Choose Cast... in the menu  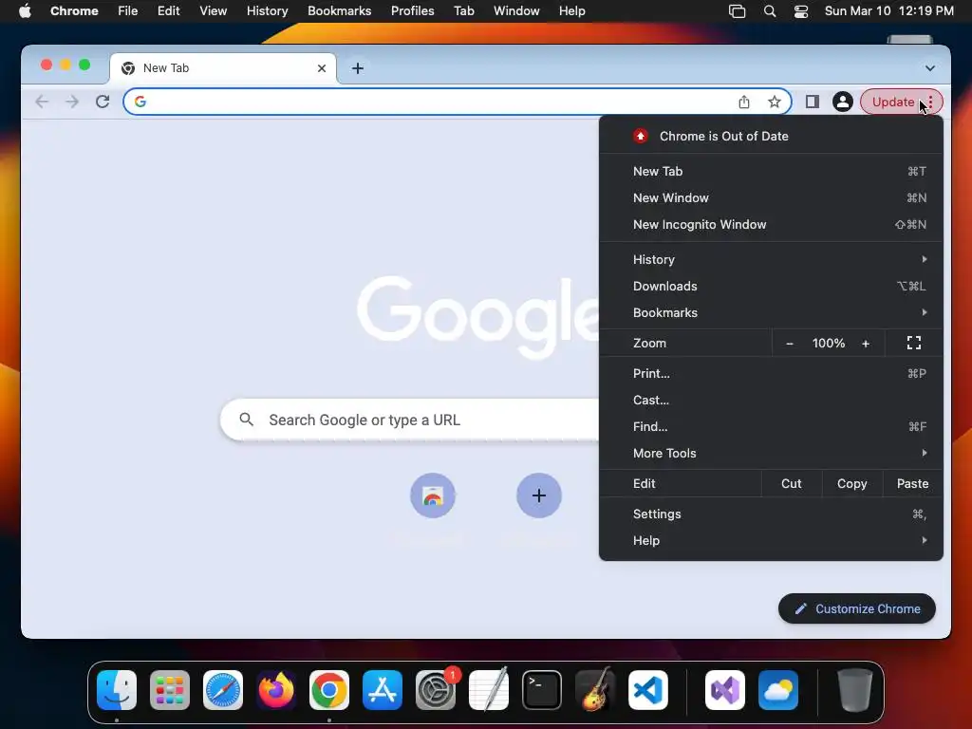point(771,400)
